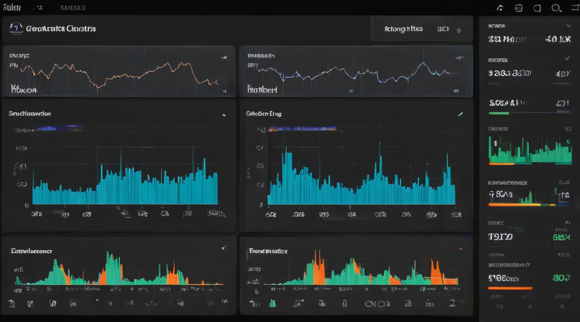Screen dimensions: 580x322
Task: Click the green icon in the bottom-right chart toolbar
Action: click(x=272, y=303)
